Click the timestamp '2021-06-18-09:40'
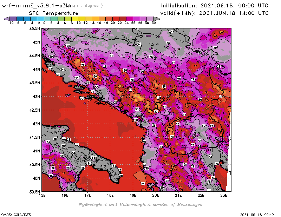The height and width of the screenshot is (217, 281). (257, 215)
